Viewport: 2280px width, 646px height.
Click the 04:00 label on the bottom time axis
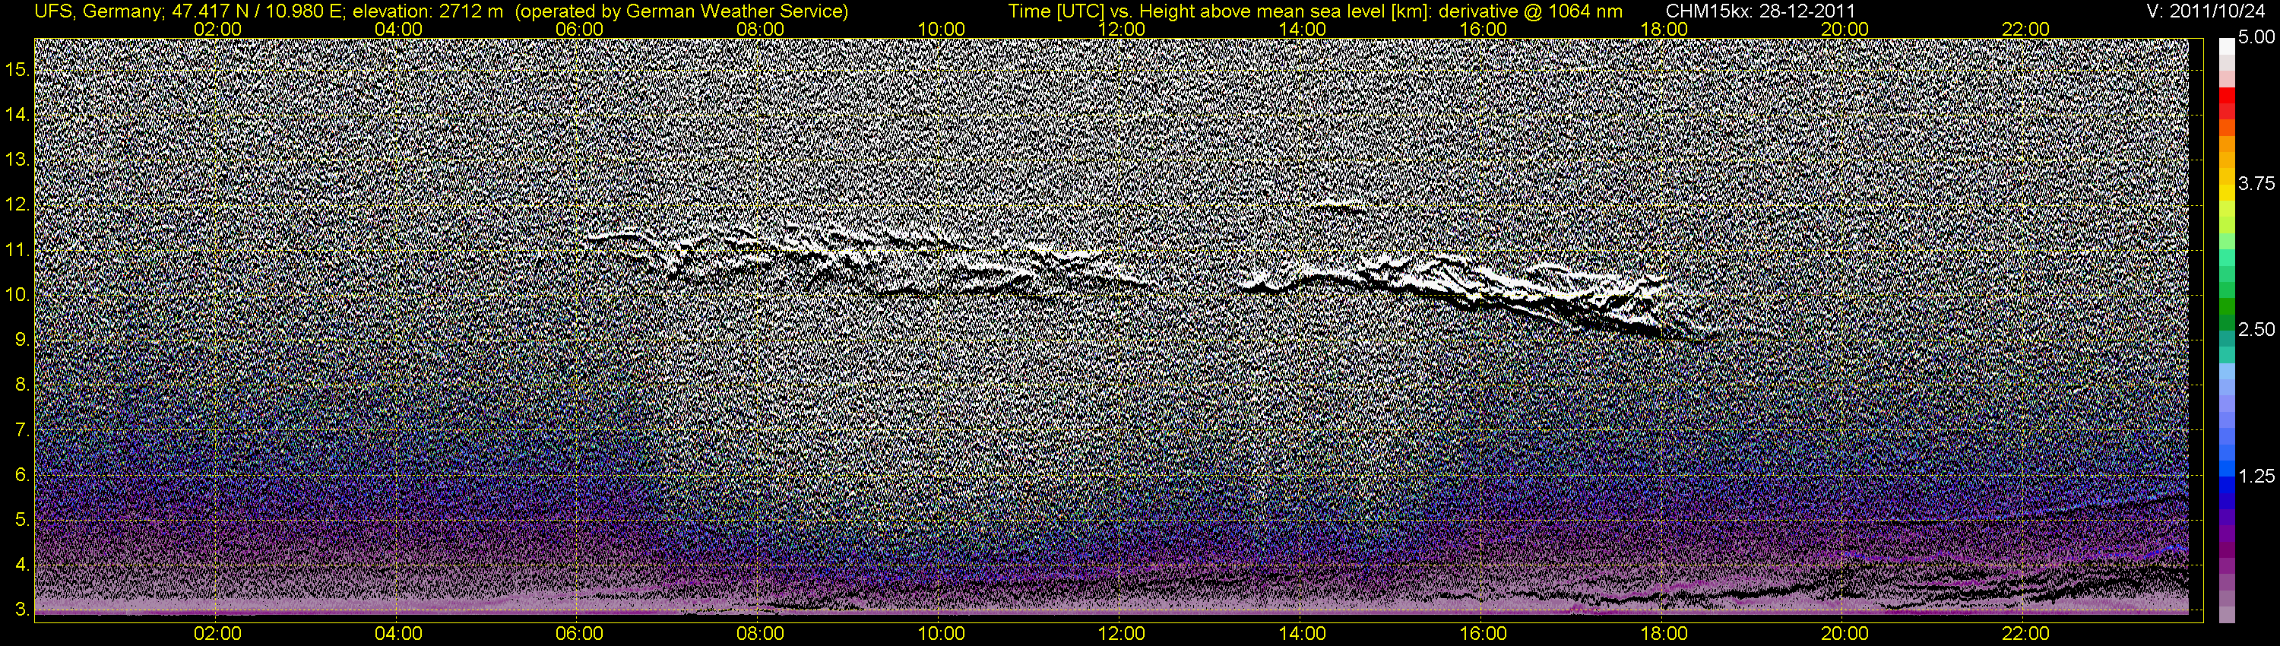pos(398,634)
